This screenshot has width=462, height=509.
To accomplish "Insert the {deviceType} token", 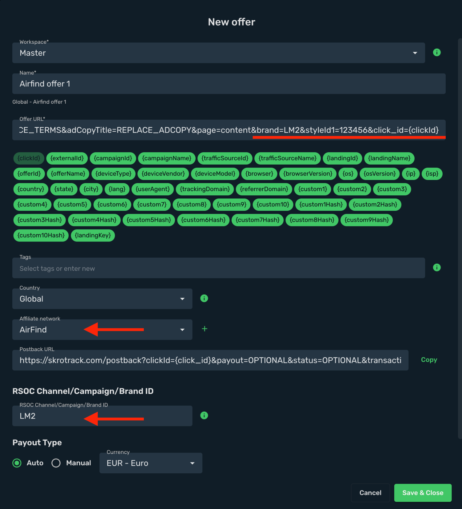I will coord(113,174).
